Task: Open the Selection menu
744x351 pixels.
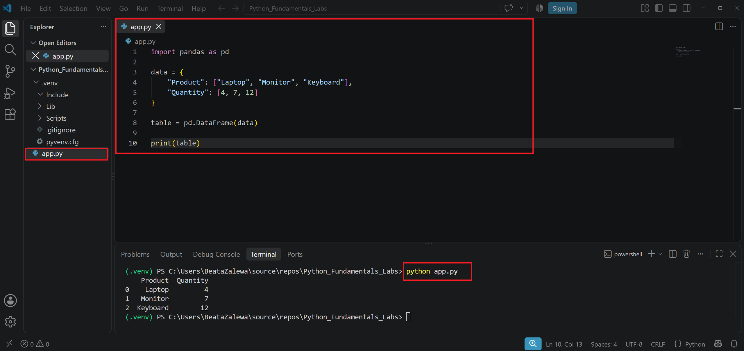Action: pyautogui.click(x=73, y=8)
